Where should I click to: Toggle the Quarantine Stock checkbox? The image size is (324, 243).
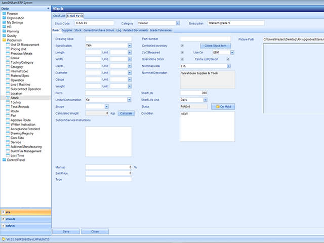click(182, 59)
